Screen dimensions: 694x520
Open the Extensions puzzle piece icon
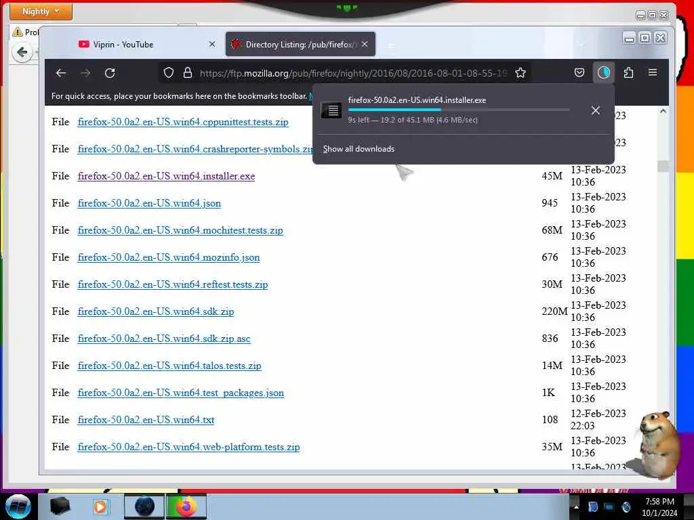(x=628, y=72)
